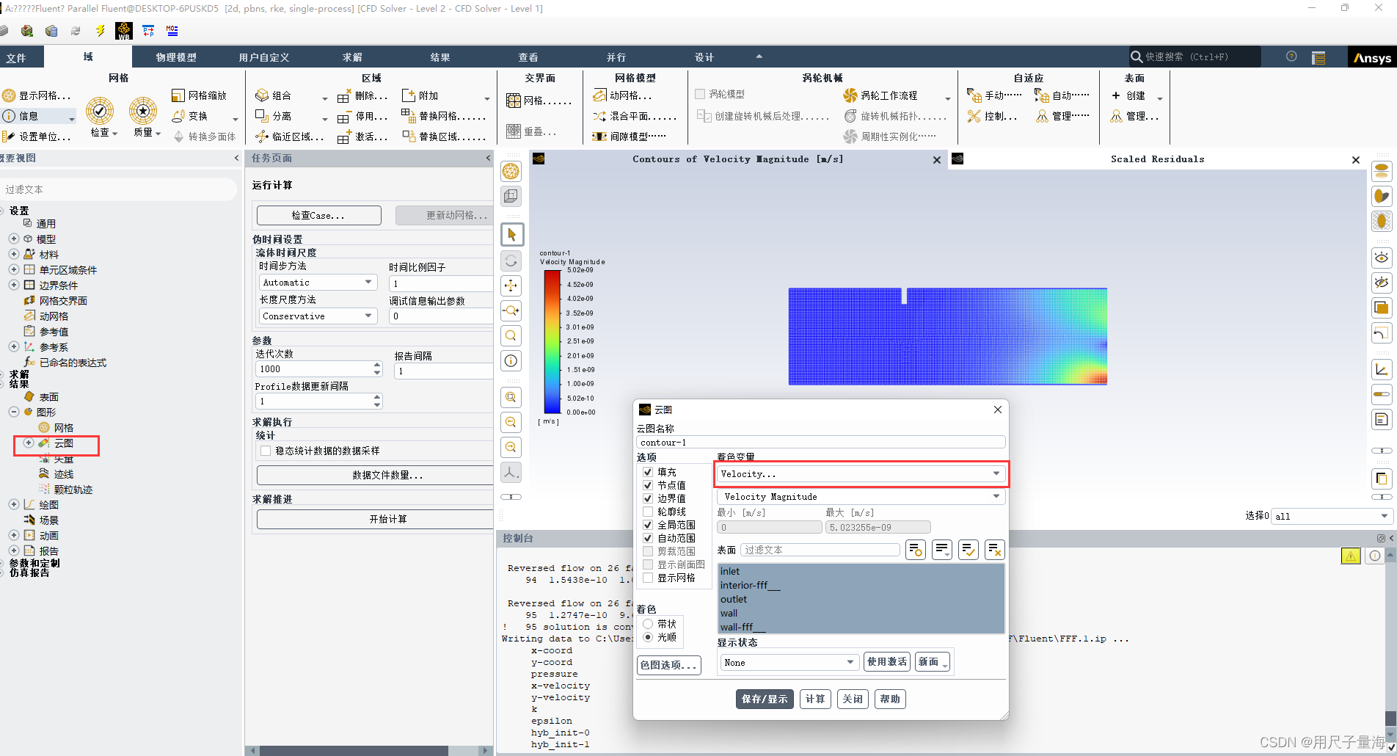Open Scale Mesh (网格缩放) tool
The width and height of the screenshot is (1397, 756).
(x=178, y=95)
